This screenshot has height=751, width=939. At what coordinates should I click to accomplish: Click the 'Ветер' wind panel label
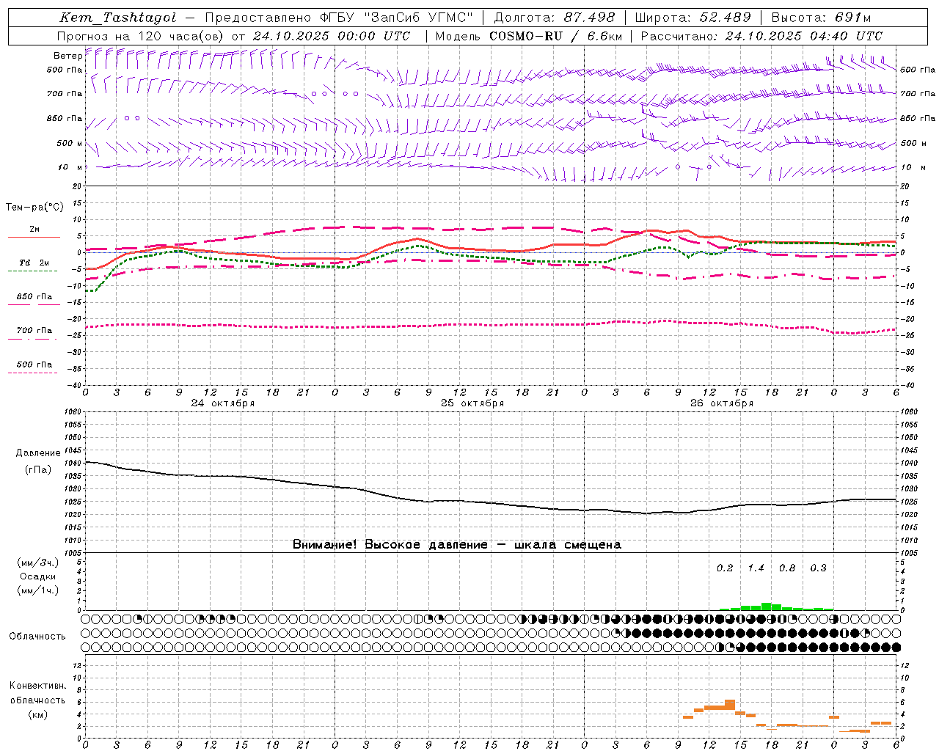pos(68,56)
